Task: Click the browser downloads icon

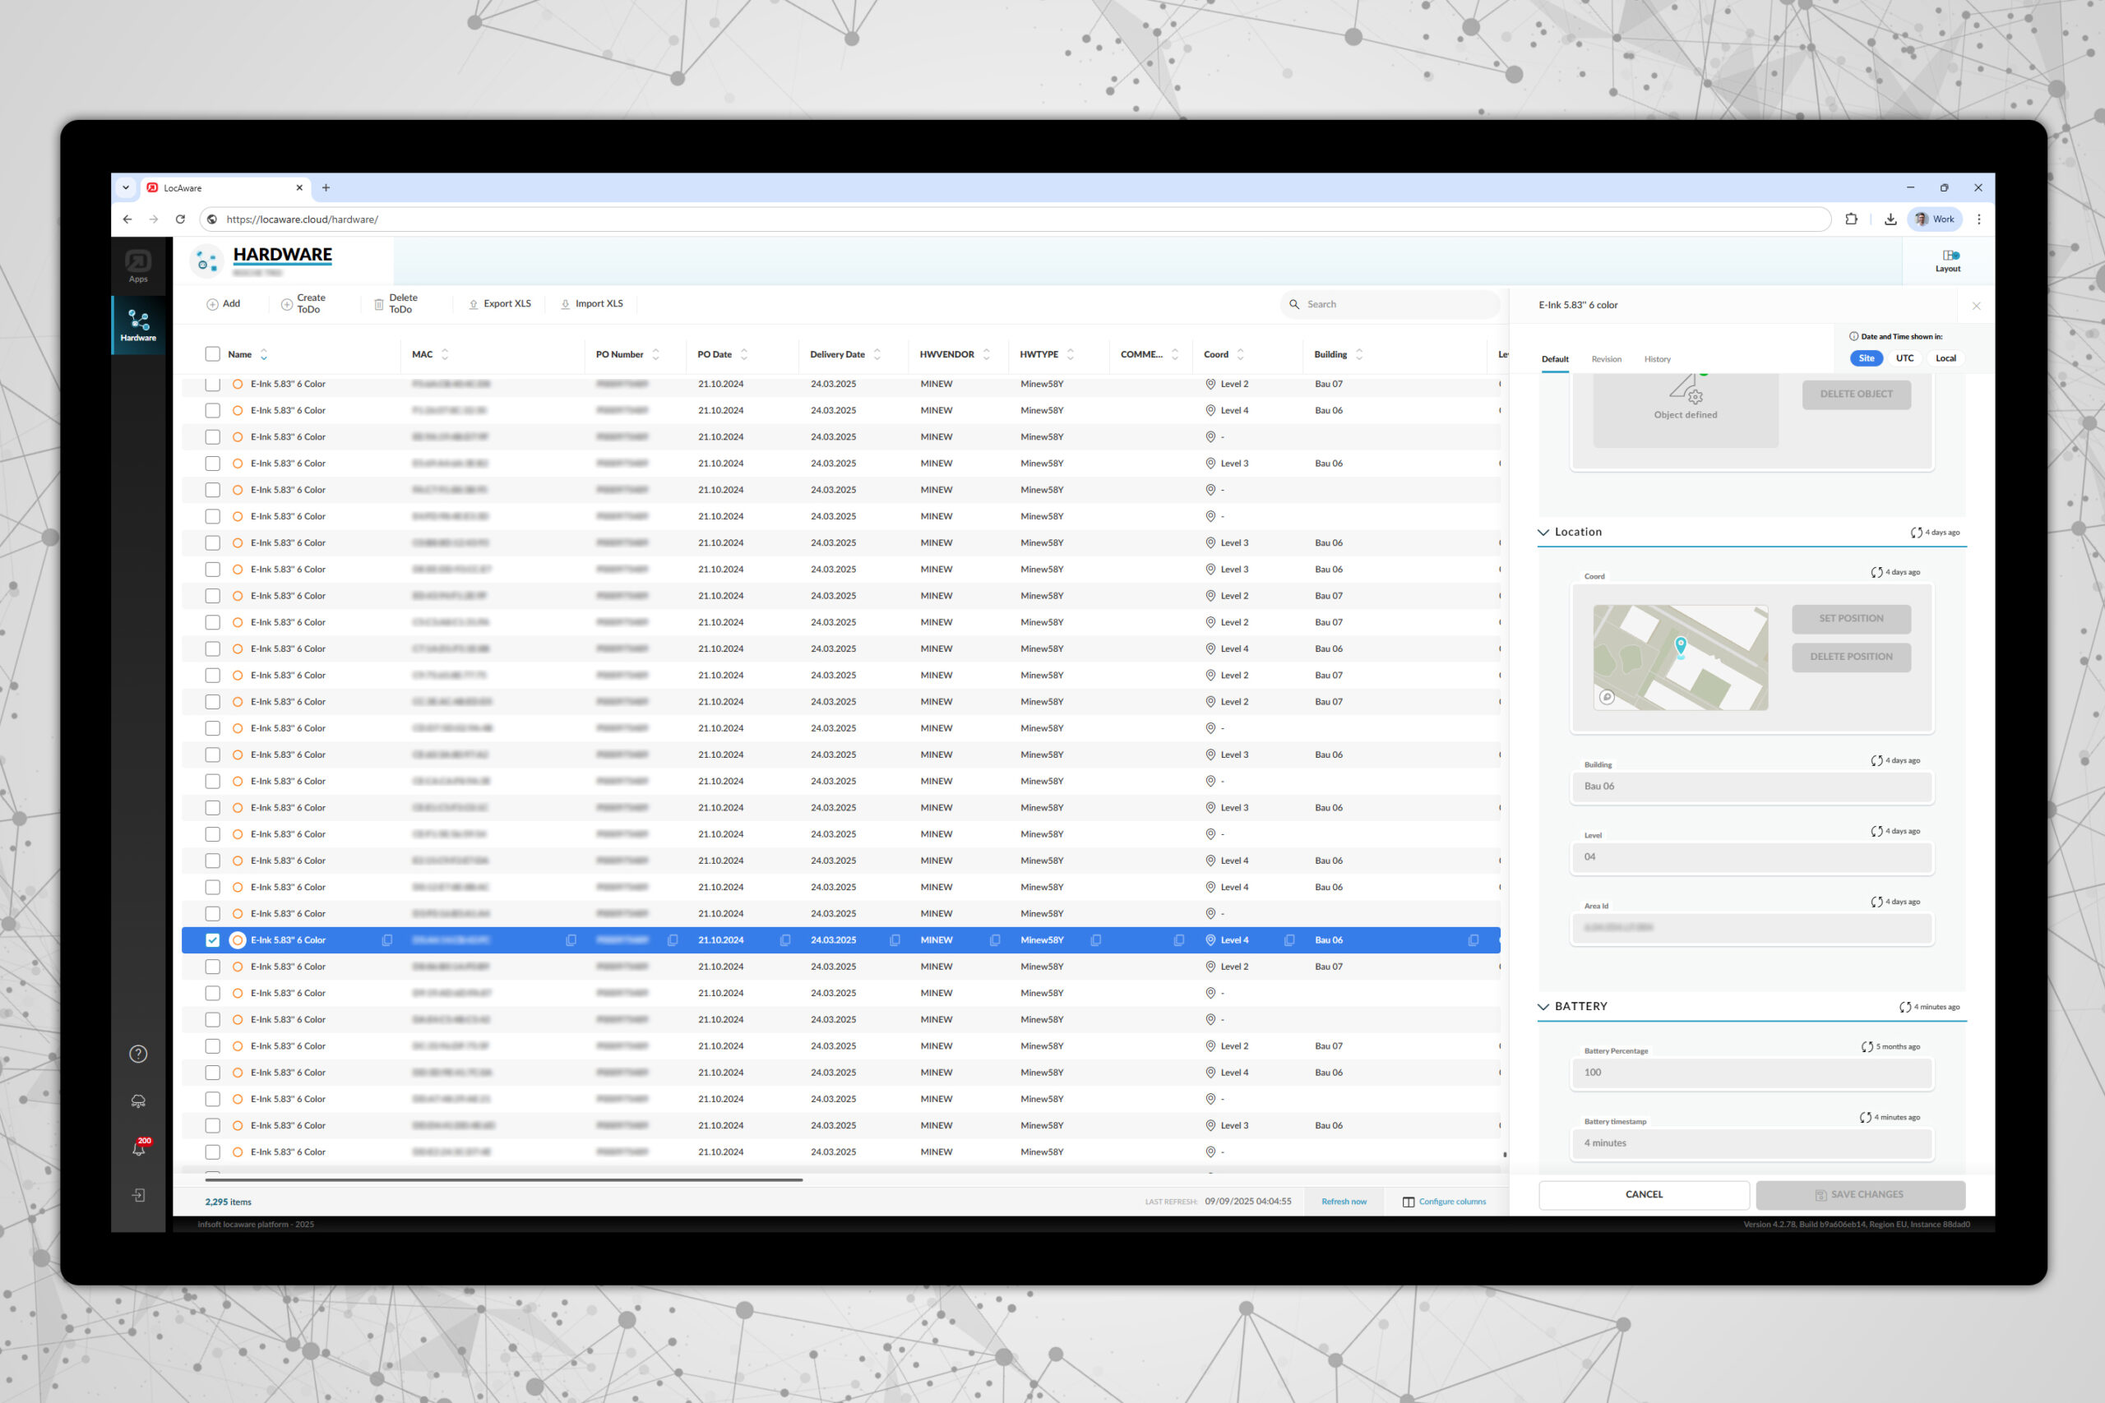Action: click(x=1890, y=219)
